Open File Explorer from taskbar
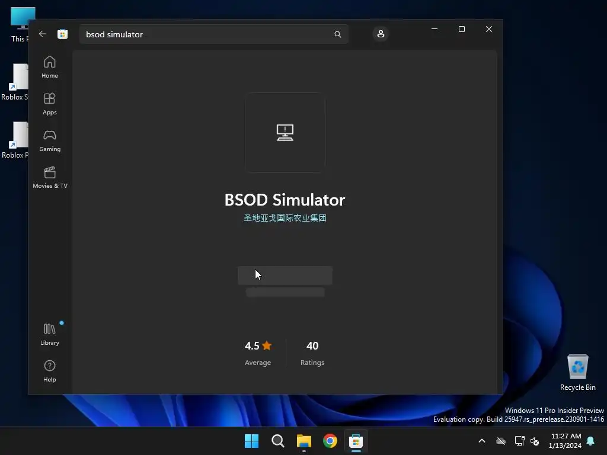 tap(304, 441)
